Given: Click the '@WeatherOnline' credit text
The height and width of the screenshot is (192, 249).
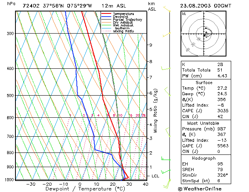Looking at the screenshot, I should tap(200, 189).
